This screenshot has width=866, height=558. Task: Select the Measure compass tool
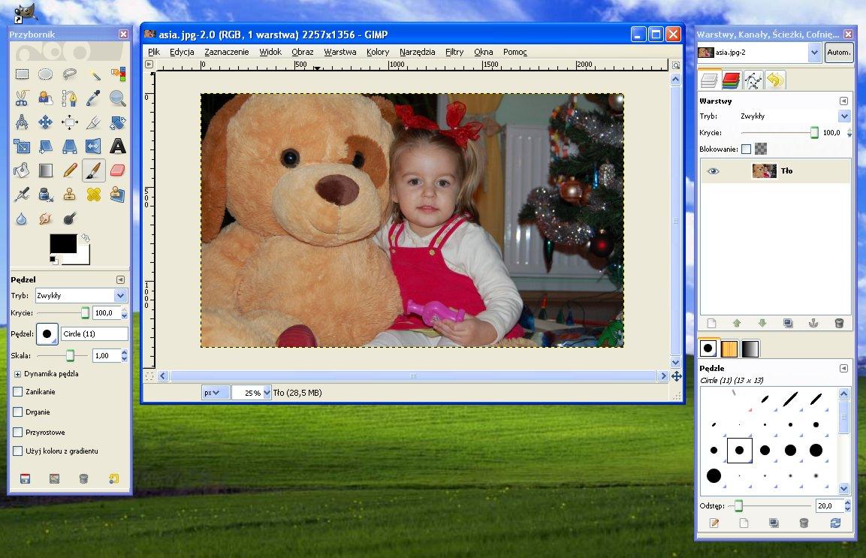[x=22, y=122]
